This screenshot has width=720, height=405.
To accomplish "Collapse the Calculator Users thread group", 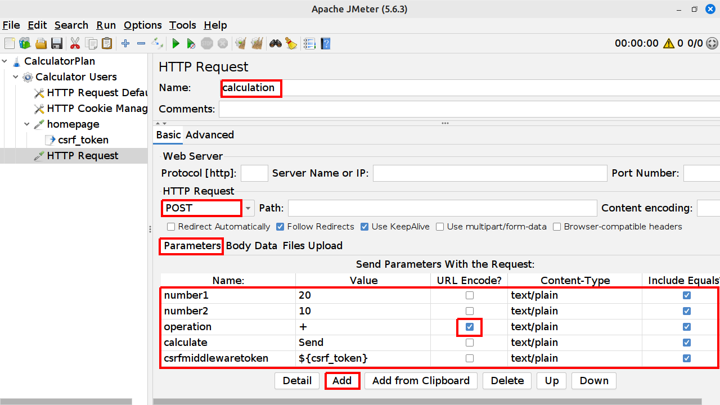I will [16, 77].
